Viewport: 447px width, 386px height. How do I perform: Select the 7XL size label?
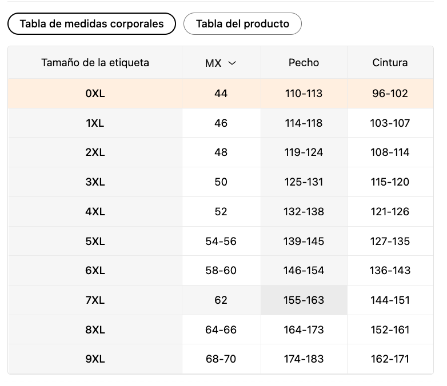(95, 300)
